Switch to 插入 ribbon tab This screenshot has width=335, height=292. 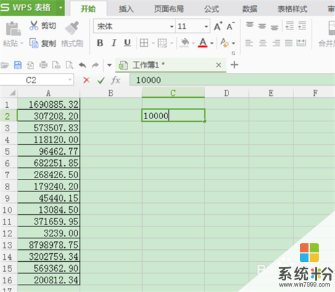pos(126,9)
